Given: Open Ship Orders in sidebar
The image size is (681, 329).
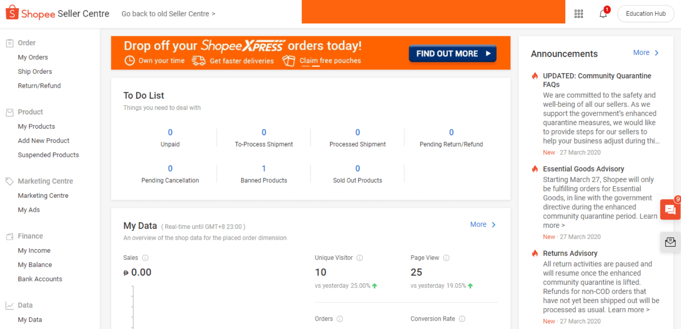Looking at the screenshot, I should coord(35,72).
